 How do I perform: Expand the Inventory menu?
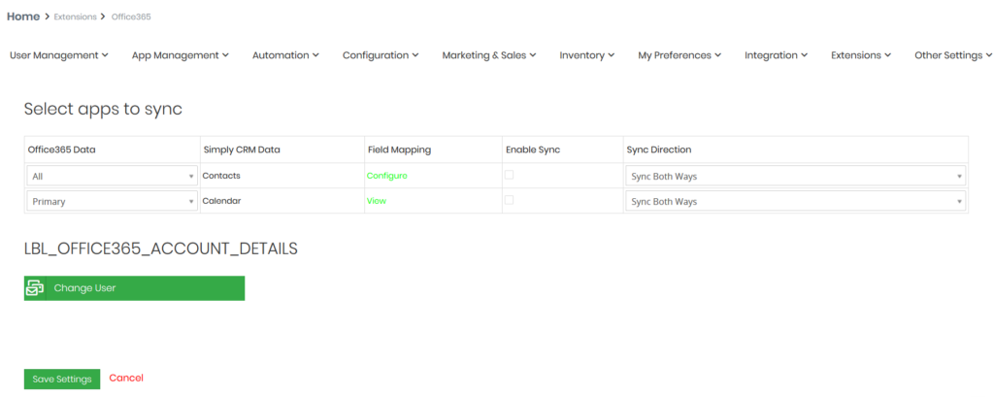[587, 55]
